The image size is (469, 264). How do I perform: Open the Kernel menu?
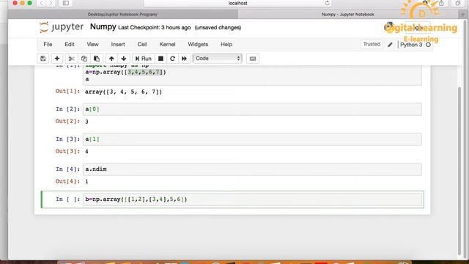(167, 44)
